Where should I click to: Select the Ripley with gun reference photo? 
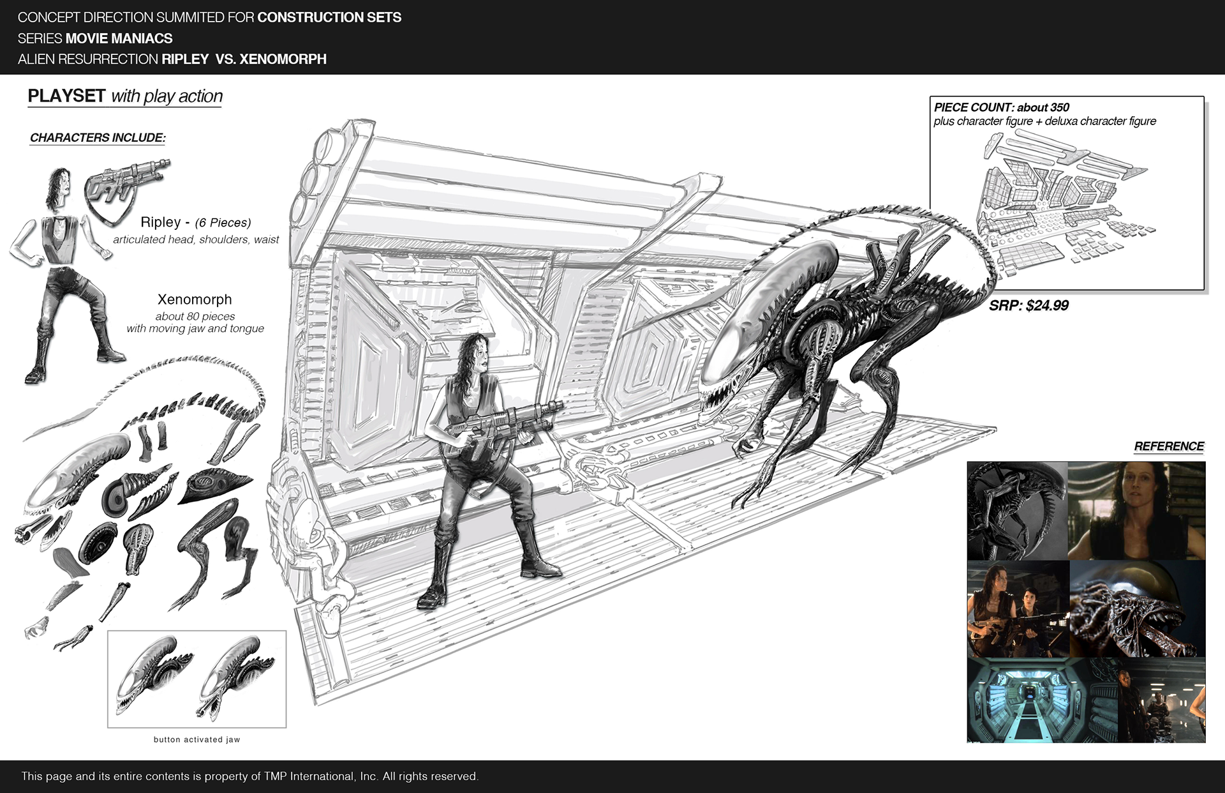1018,609
